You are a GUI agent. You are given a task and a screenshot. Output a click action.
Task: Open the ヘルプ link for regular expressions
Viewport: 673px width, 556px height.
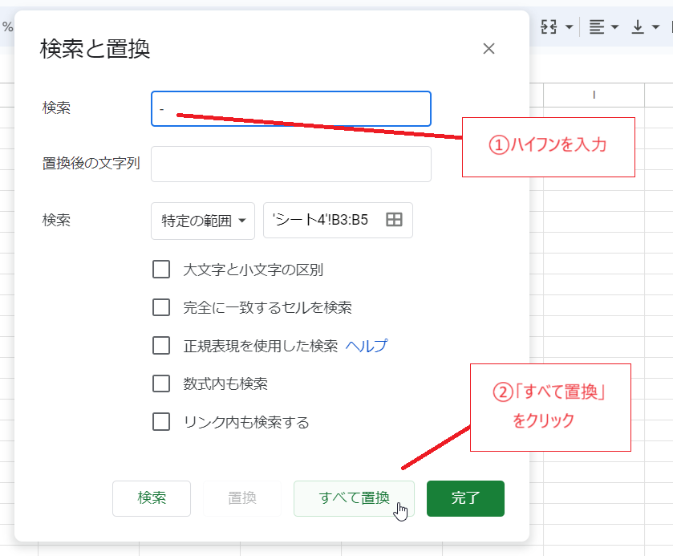tap(367, 346)
